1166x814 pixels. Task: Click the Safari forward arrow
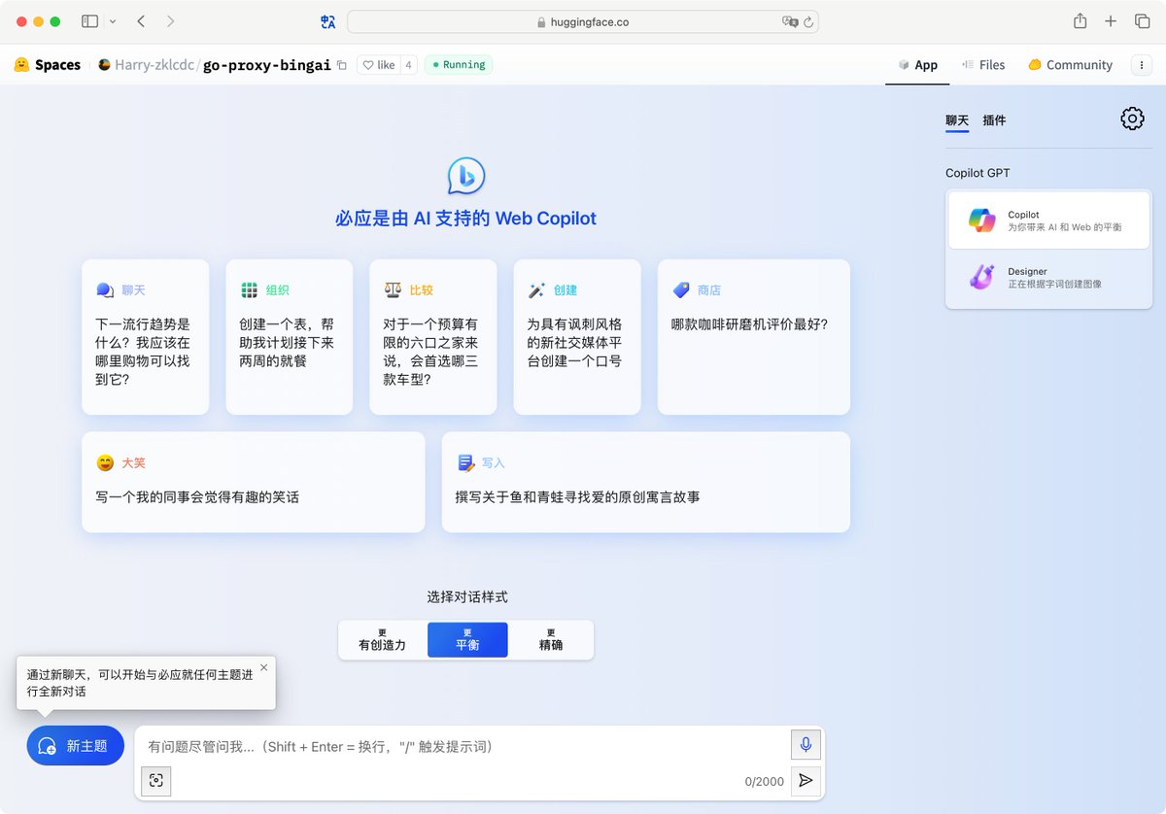click(x=171, y=21)
